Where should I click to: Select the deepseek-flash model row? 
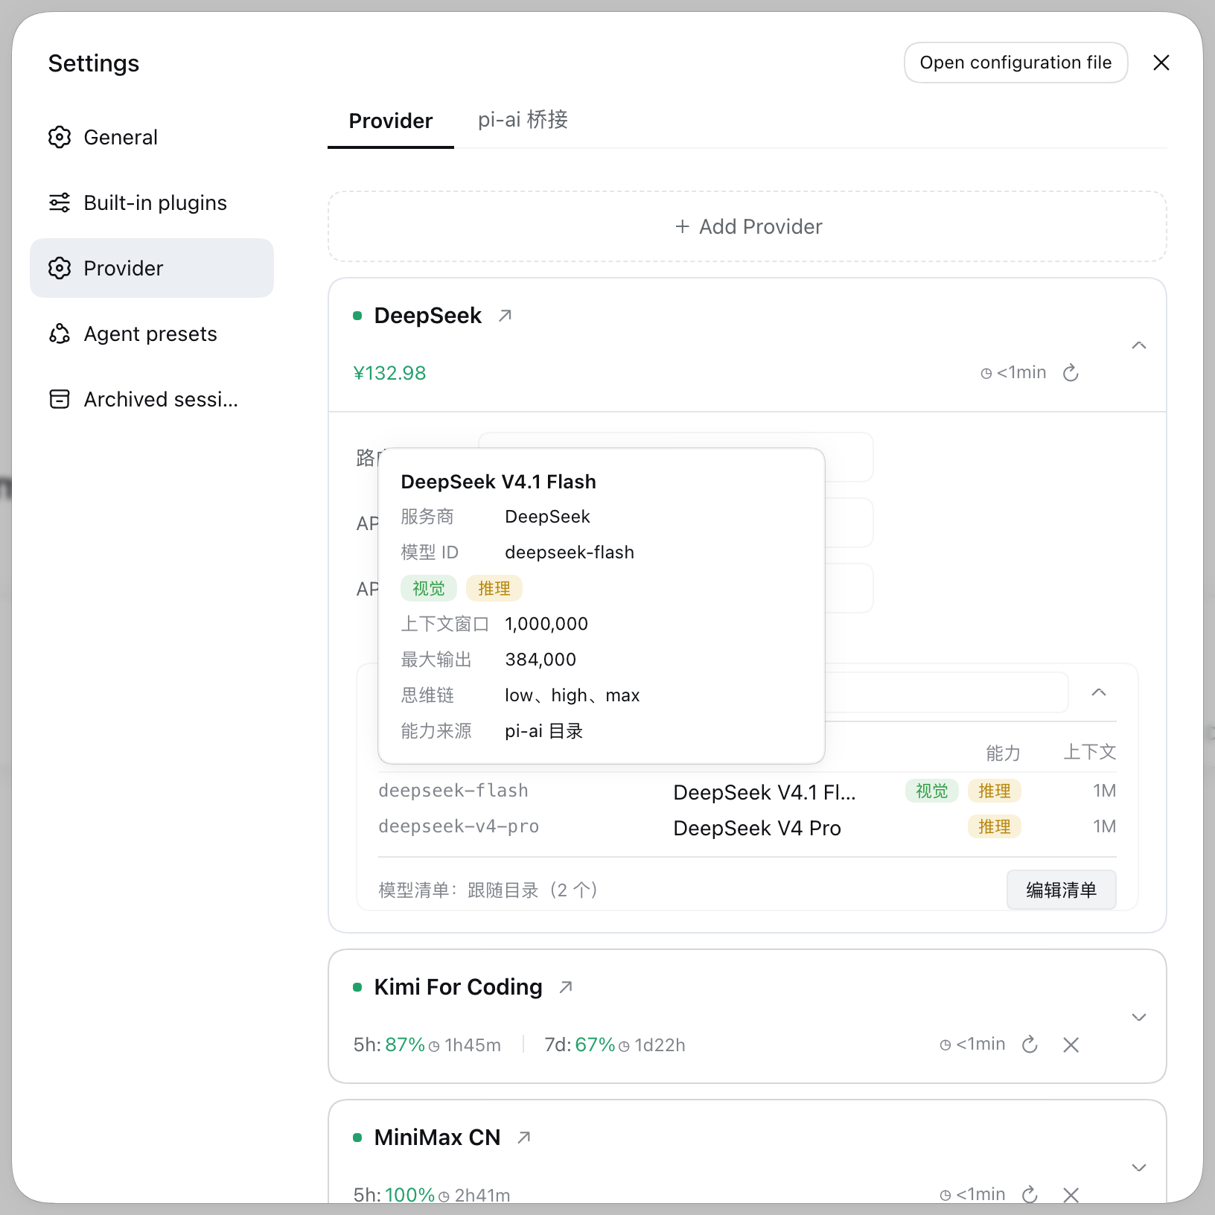pos(747,791)
